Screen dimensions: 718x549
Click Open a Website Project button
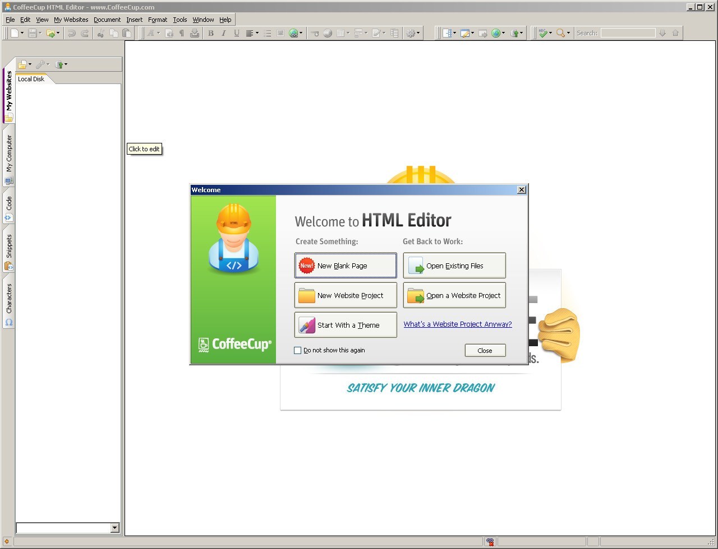[x=454, y=295]
